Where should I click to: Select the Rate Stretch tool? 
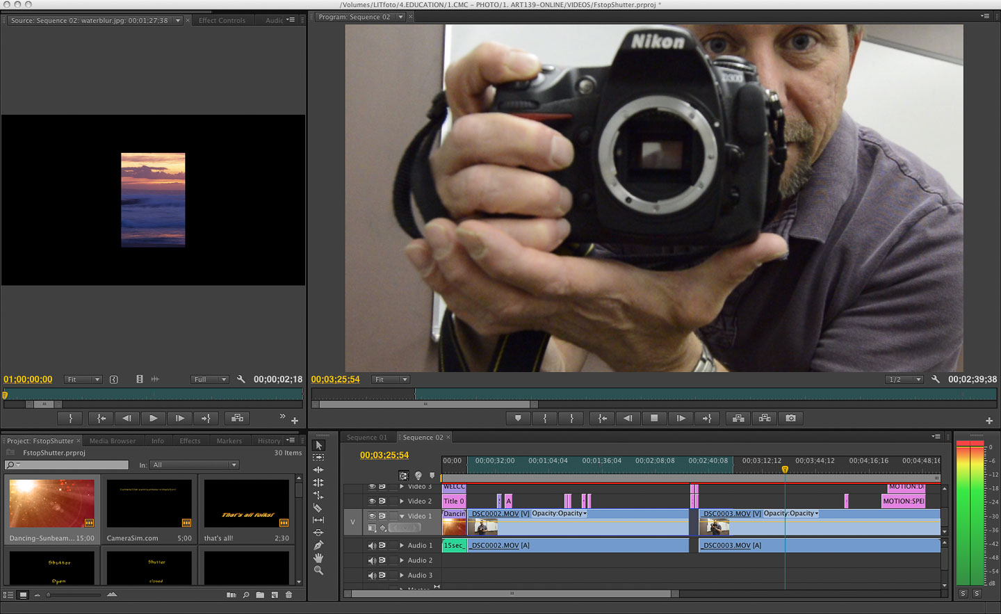(318, 495)
